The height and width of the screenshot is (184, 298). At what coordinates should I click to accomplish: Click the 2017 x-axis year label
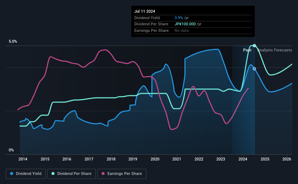point(89,159)
